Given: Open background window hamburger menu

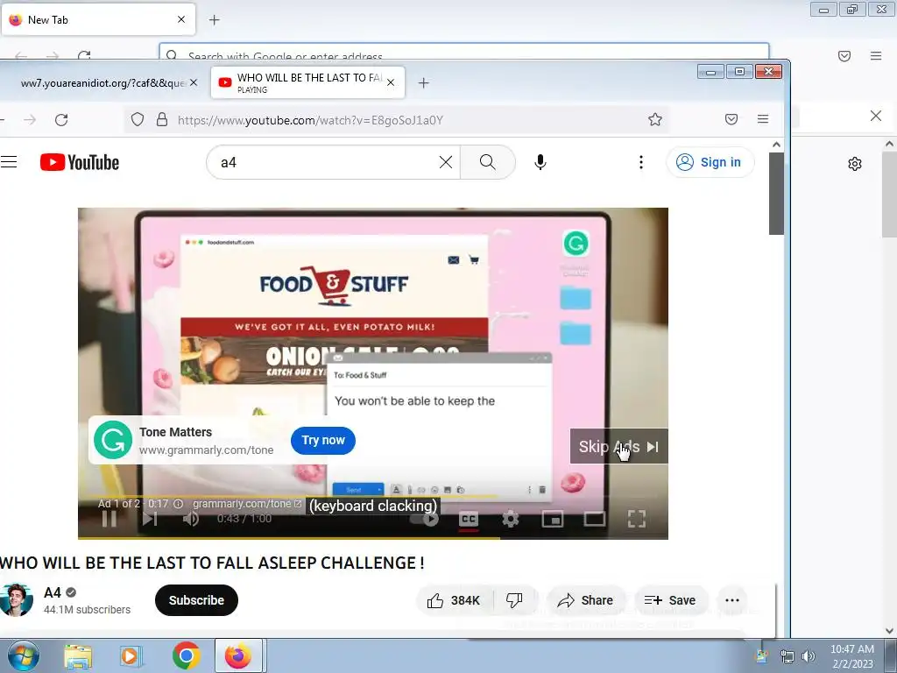Looking at the screenshot, I should 876,55.
